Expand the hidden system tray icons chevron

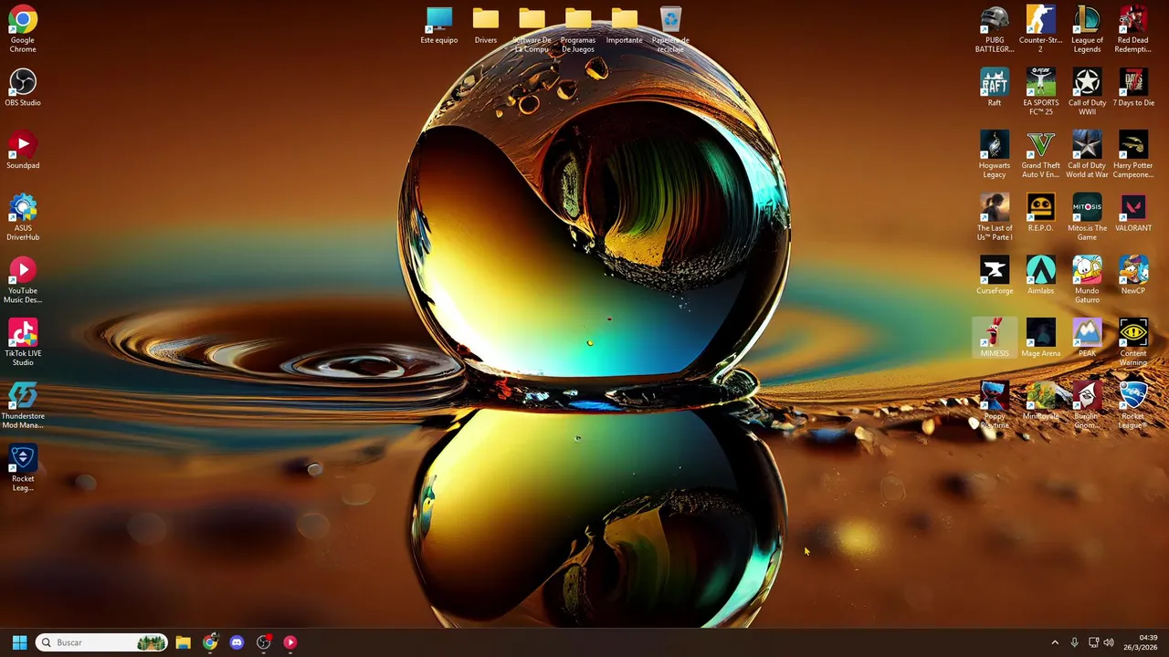pos(1055,642)
